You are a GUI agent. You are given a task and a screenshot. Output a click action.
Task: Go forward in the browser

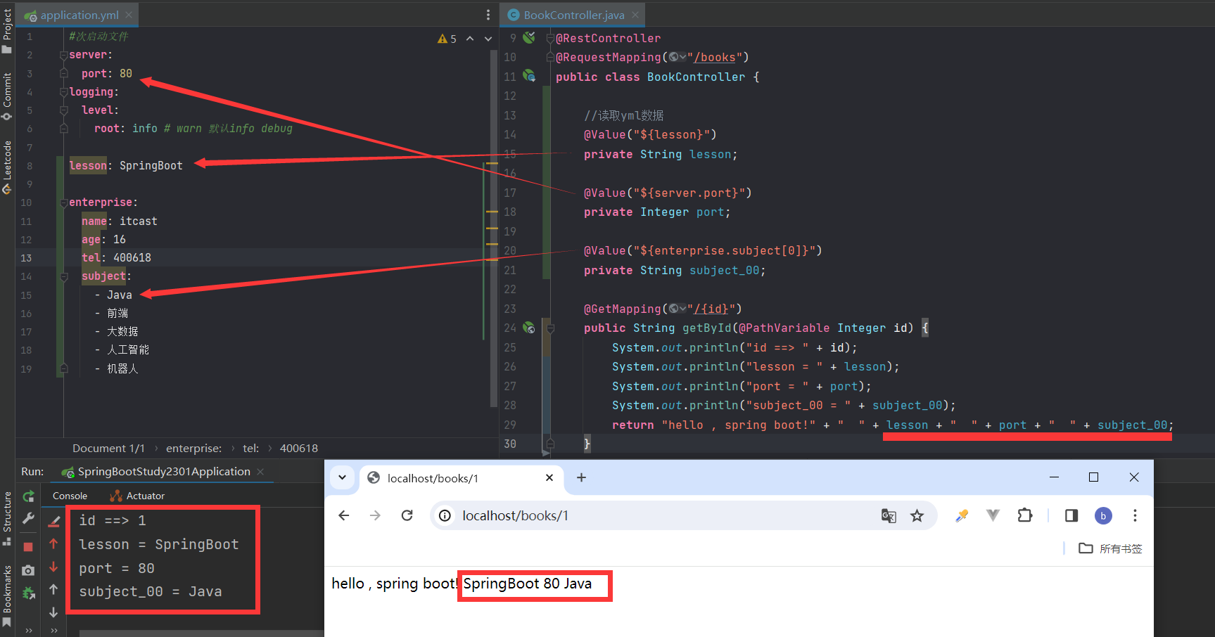pos(375,515)
